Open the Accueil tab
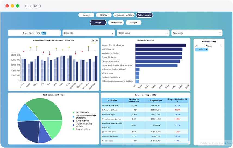 [86, 15]
